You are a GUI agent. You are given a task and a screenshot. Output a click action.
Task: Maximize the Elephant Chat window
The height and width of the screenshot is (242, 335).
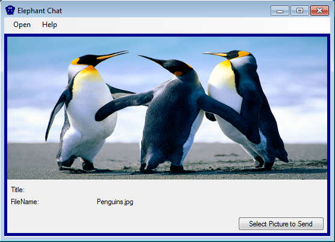tap(300, 11)
